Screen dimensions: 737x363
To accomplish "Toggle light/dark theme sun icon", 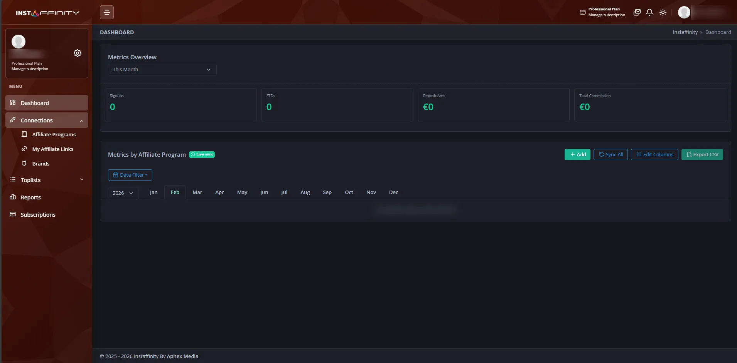I will [x=663, y=12].
